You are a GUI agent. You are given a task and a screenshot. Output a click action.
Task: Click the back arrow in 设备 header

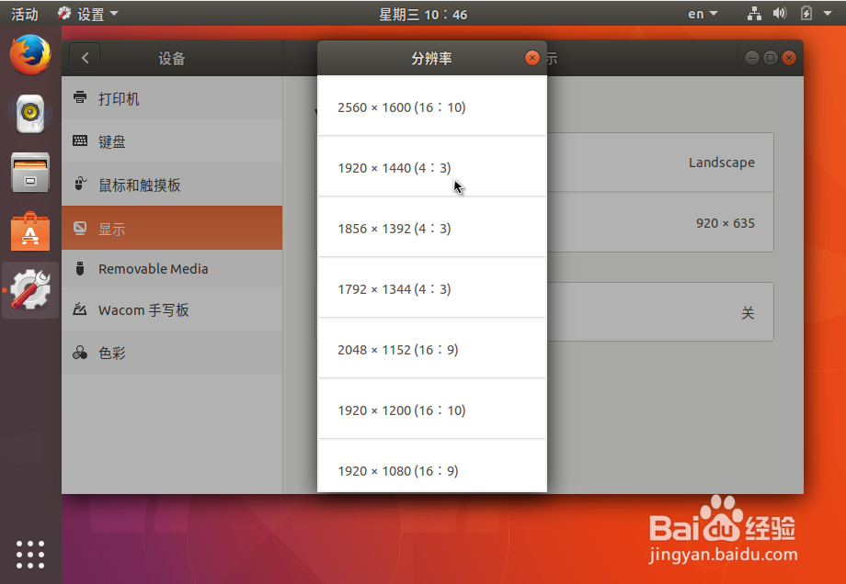click(84, 57)
